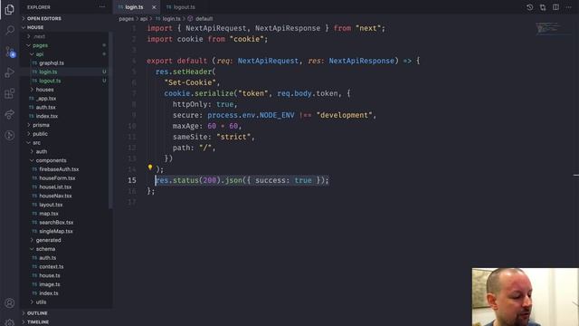
Task: Open searchBox.tsx component file
Action: point(56,223)
